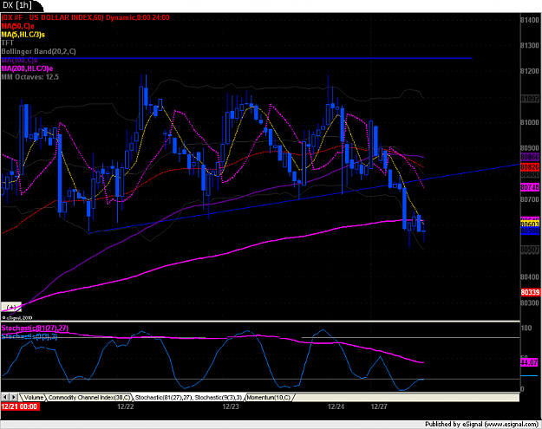
Task: Click the (+) expand button on chart
Action: (x=11, y=307)
